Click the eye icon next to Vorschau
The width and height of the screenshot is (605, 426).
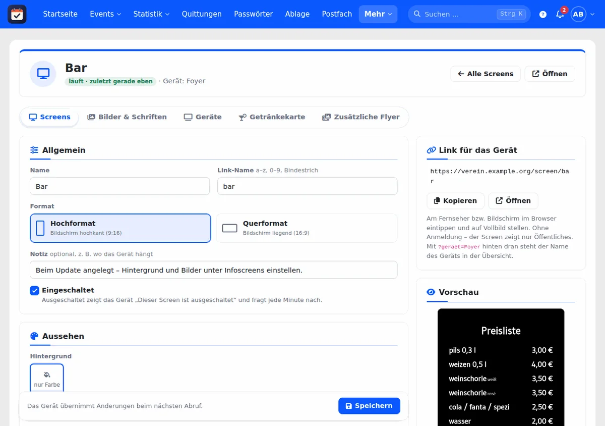click(x=431, y=292)
